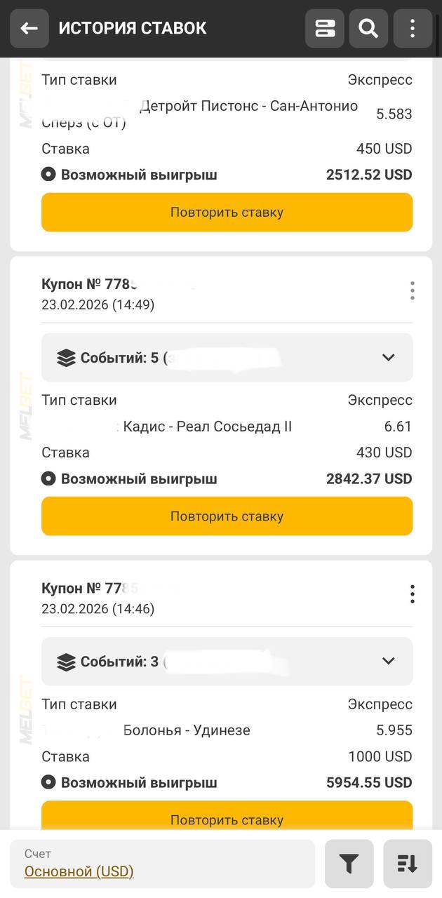442x898 pixels.
Task: Open the header three-dot overflow menu
Action: click(x=413, y=29)
